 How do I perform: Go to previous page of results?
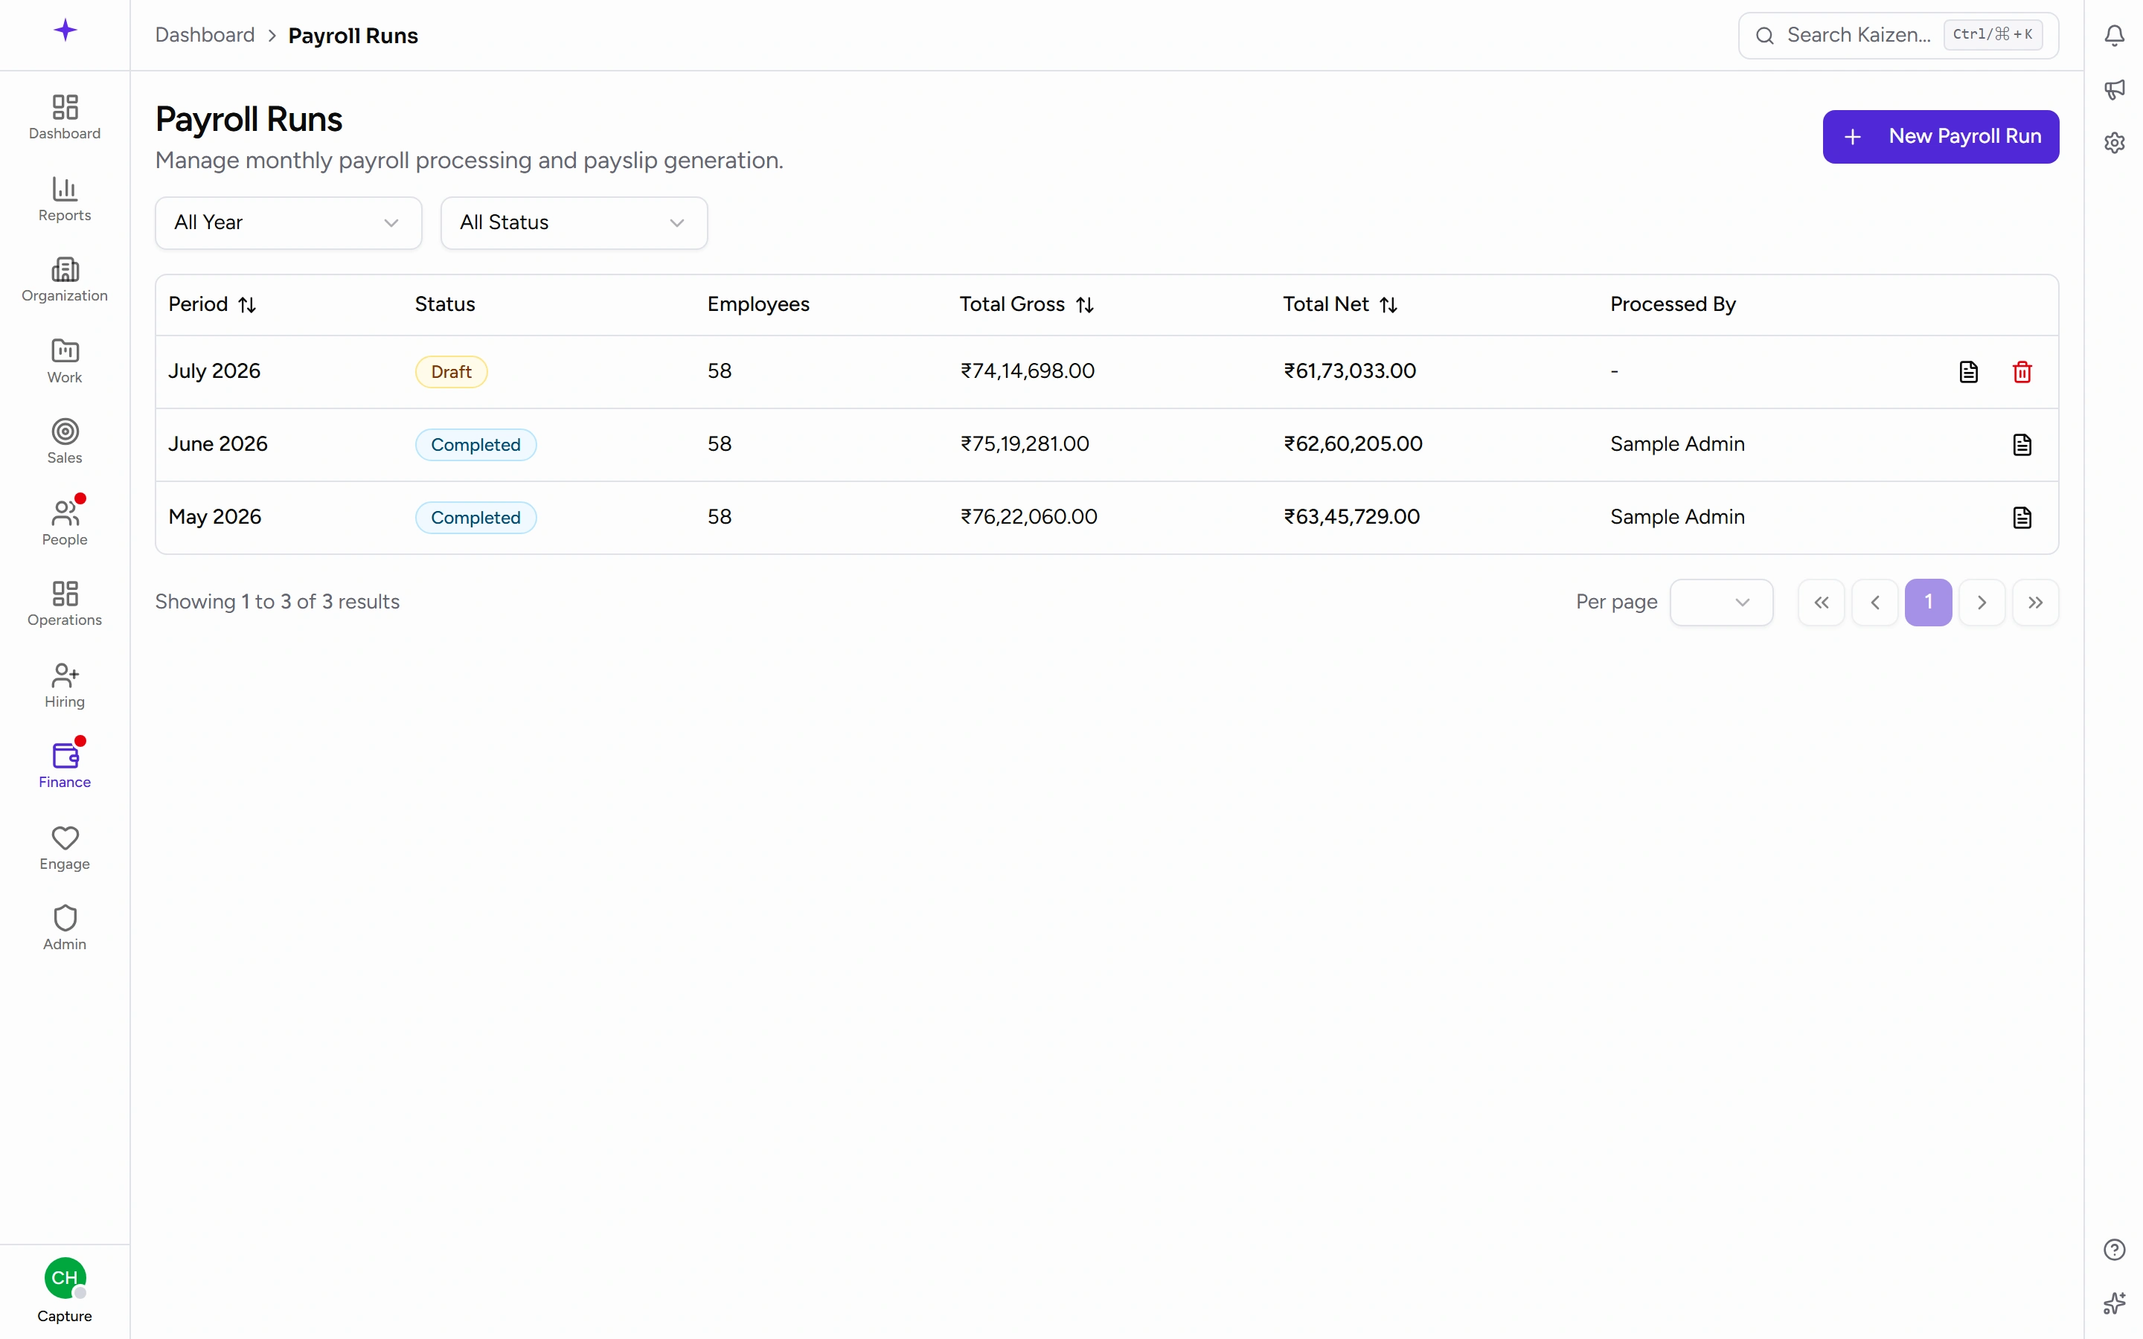1874,603
